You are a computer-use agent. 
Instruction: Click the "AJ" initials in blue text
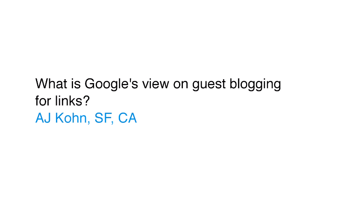click(43, 118)
